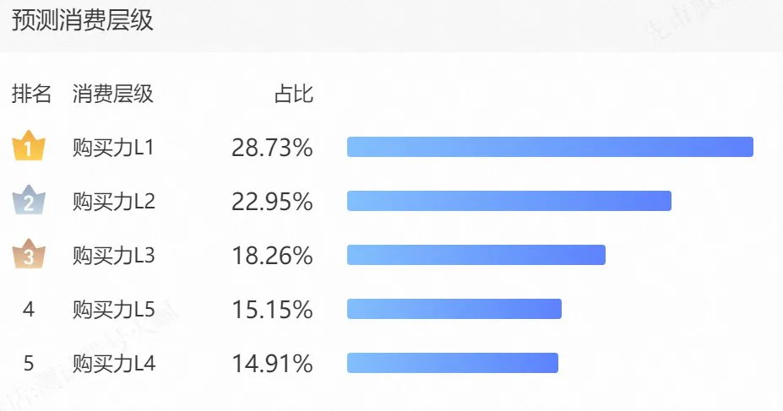
Task: Choose the 购买力L4 row label
Action: coord(114,363)
